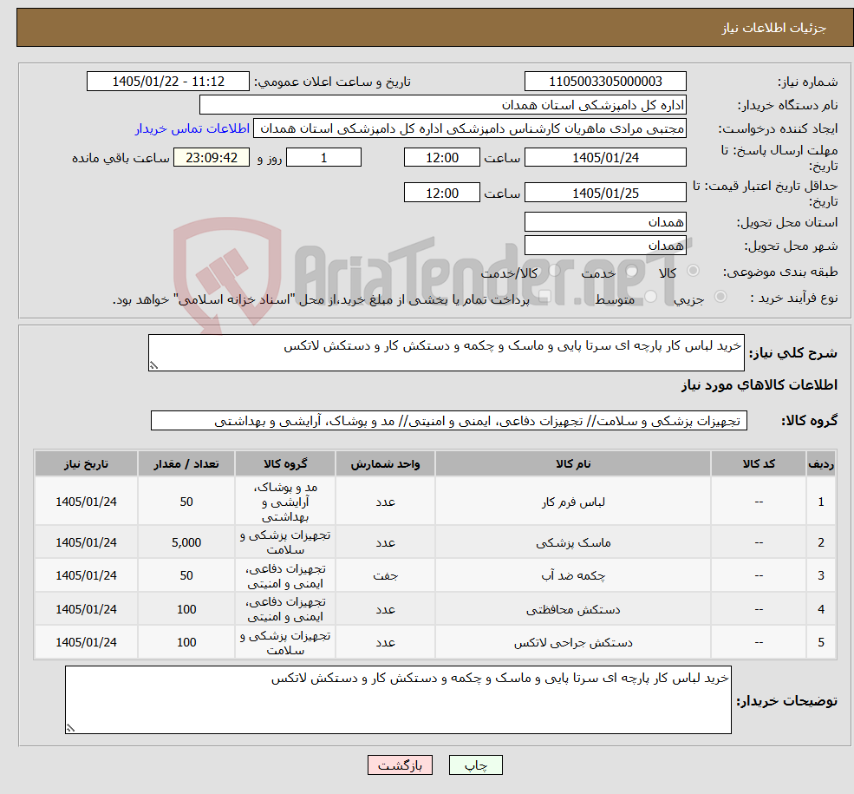854x794 pixels.
Task: Click the دستکش جراحی لاتکس item cell
Action: [x=573, y=642]
